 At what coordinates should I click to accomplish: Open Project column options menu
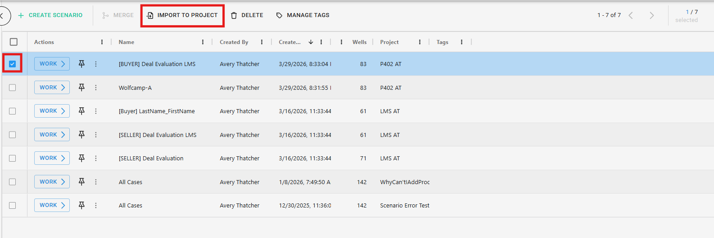[x=420, y=42]
